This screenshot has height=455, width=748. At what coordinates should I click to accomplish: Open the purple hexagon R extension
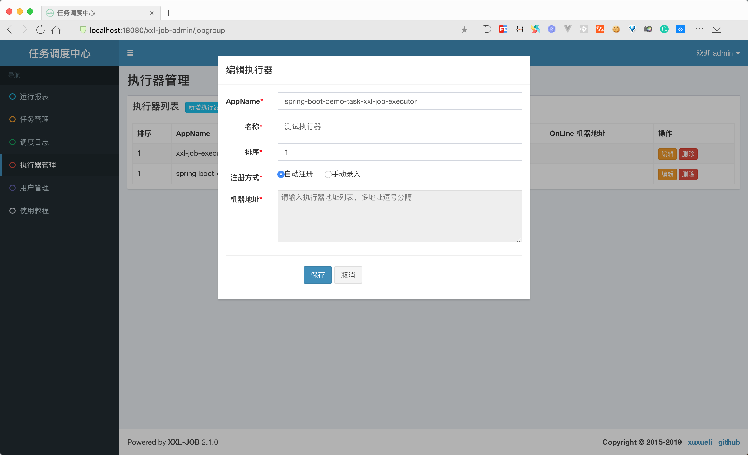(552, 29)
